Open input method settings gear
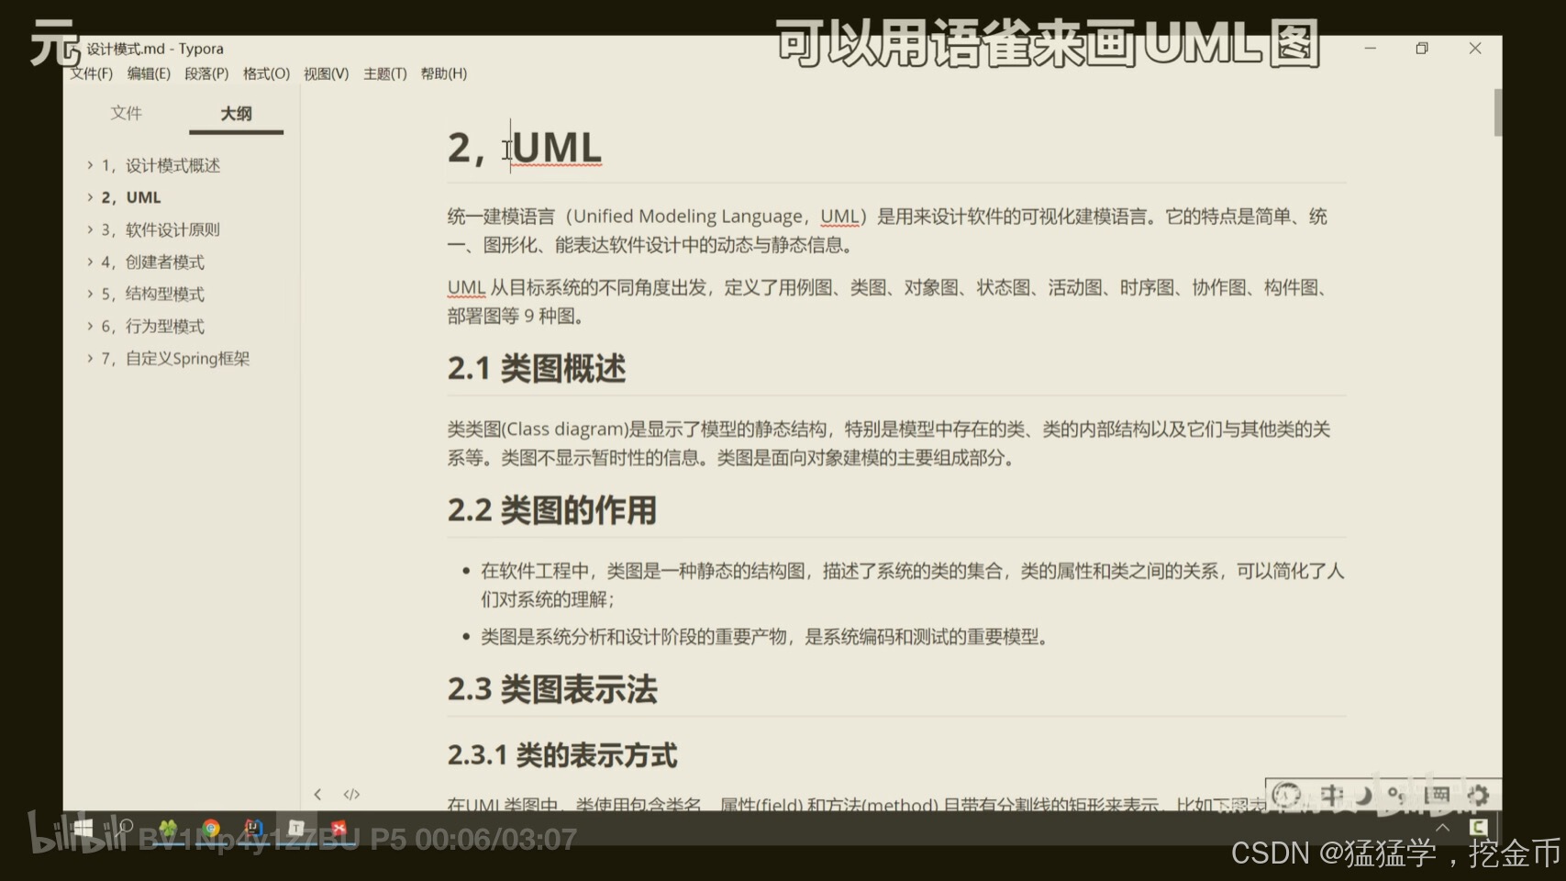This screenshot has width=1566, height=881. 1477,795
